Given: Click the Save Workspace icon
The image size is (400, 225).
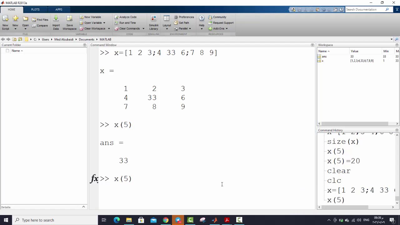Looking at the screenshot, I should click(69, 19).
